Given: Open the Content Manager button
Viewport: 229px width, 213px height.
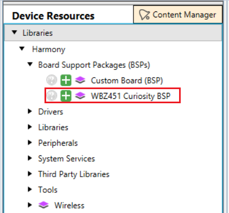Looking at the screenshot, I should pos(178,15).
